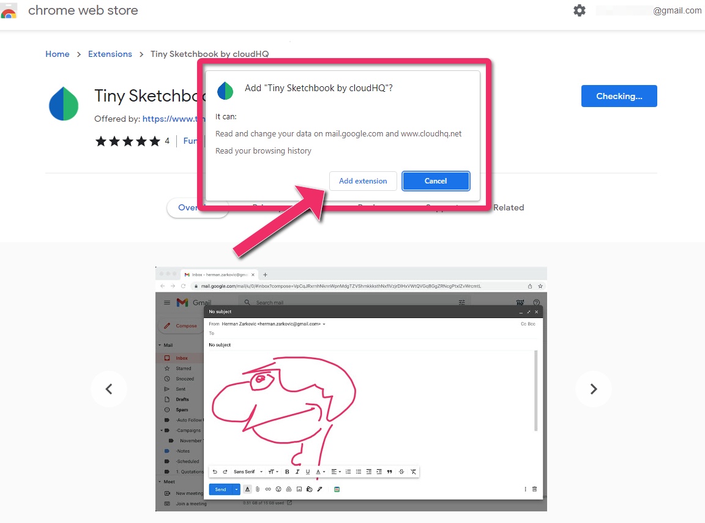This screenshot has width=705, height=523.
Task: Click Undo in the preview's formatting bar
Action: [215, 472]
